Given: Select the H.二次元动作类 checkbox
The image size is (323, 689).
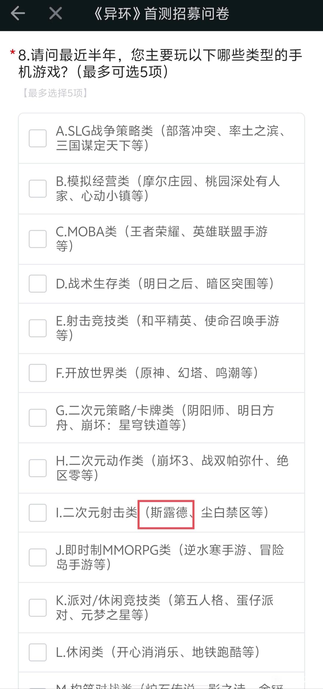Looking at the screenshot, I should coord(38,468).
